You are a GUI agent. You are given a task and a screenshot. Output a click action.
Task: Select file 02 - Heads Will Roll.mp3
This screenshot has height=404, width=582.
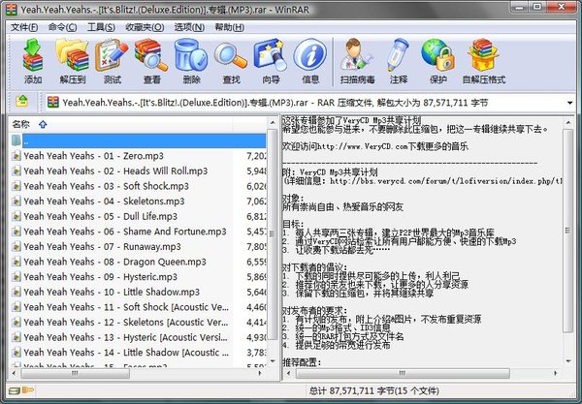tap(115, 171)
